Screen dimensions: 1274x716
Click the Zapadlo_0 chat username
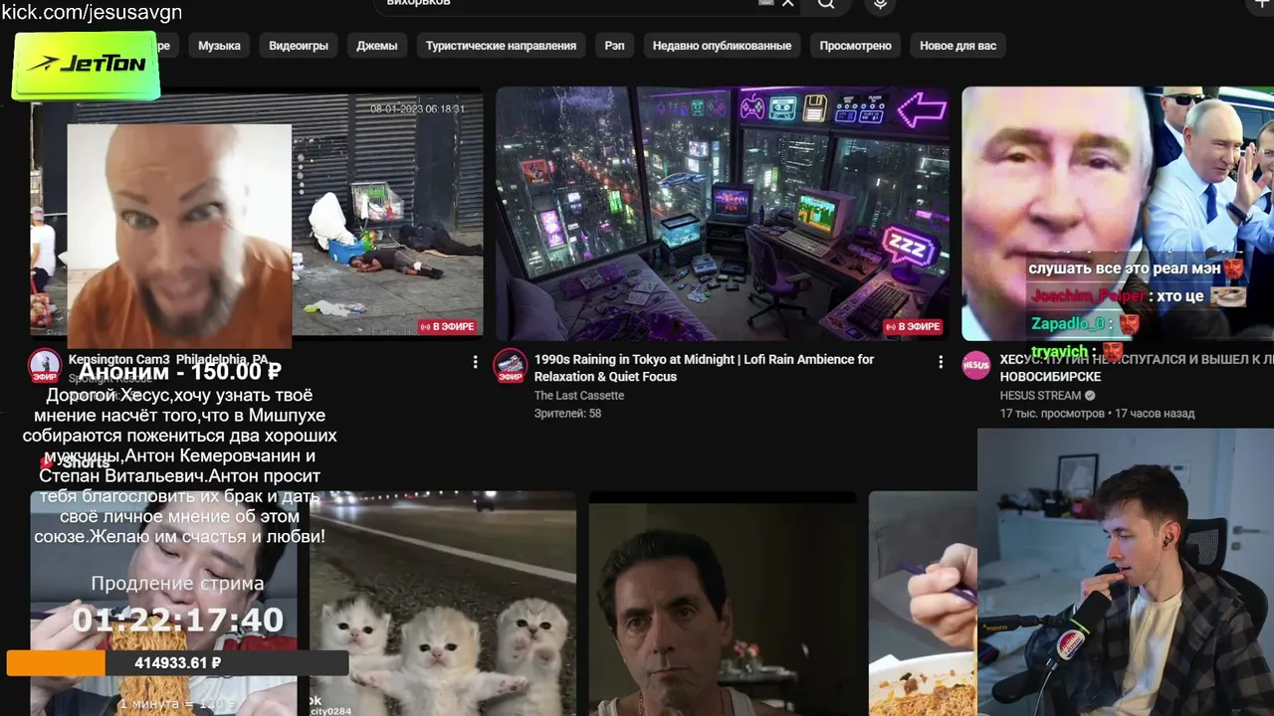point(1068,324)
